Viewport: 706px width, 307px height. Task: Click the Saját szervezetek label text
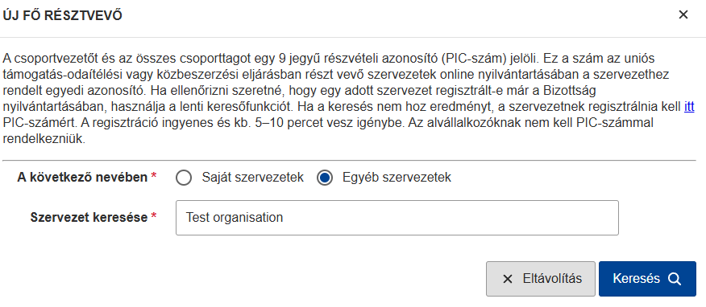[x=252, y=178]
